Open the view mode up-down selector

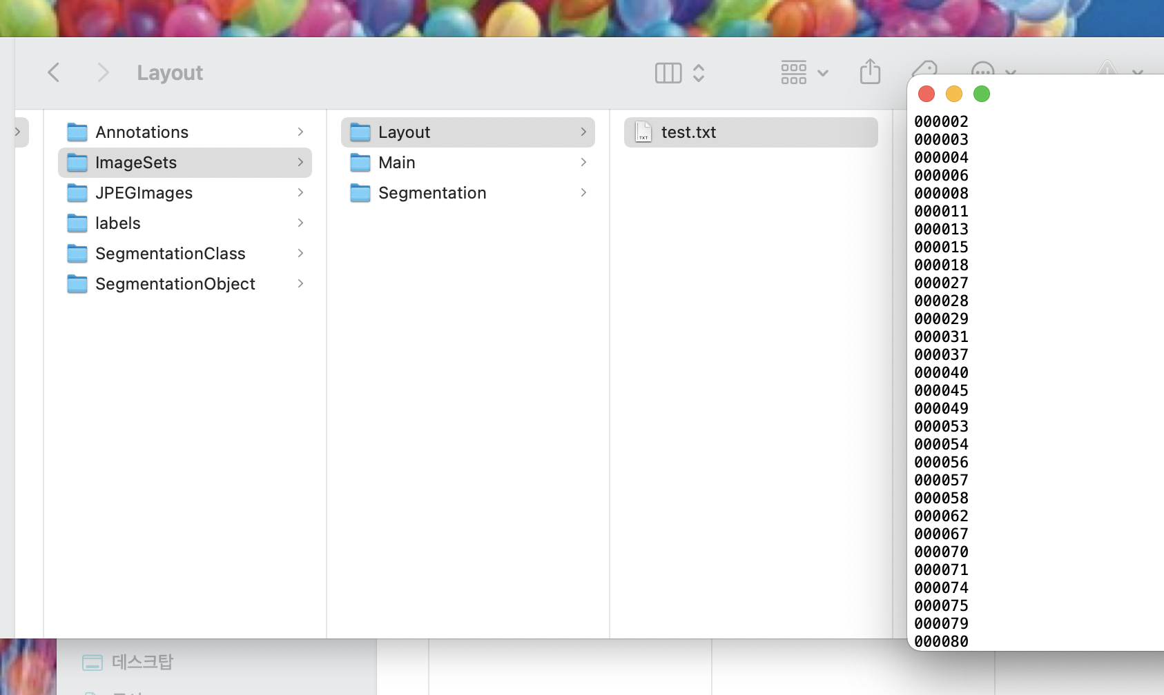699,73
